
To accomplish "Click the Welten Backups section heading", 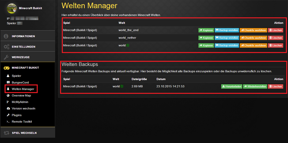I will click(x=80, y=64).
